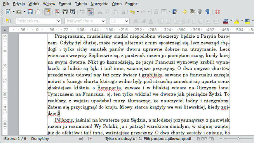Open the Tabela menu
Viewport: 254px width, 143px height.
(x=81, y=4)
